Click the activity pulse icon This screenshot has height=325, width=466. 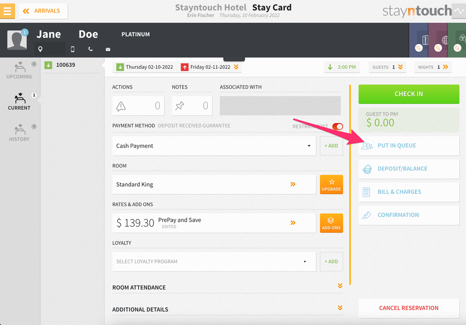459,11
